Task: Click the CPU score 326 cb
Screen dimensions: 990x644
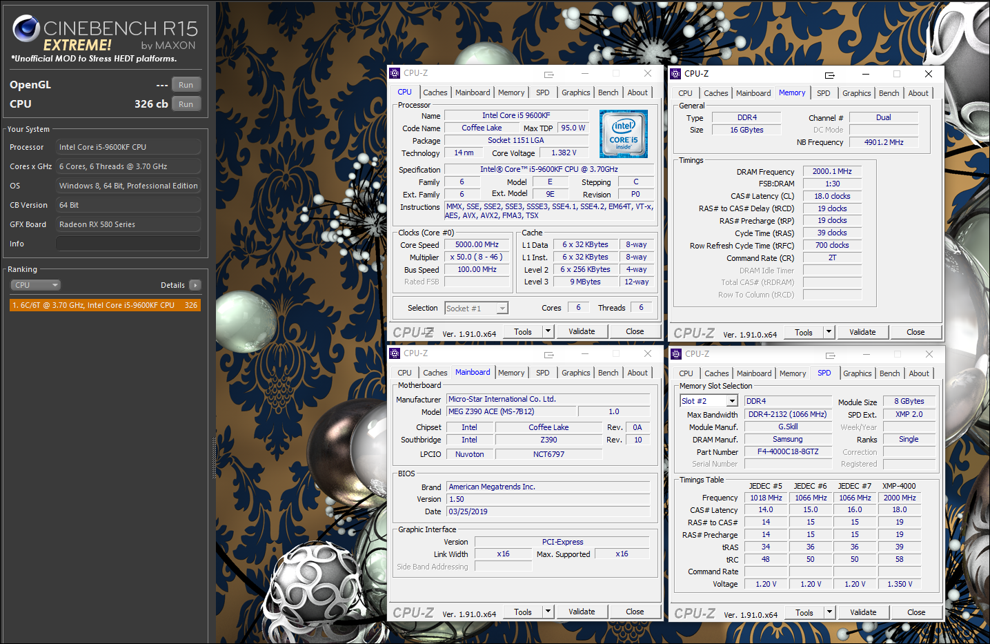Action: 151,104
